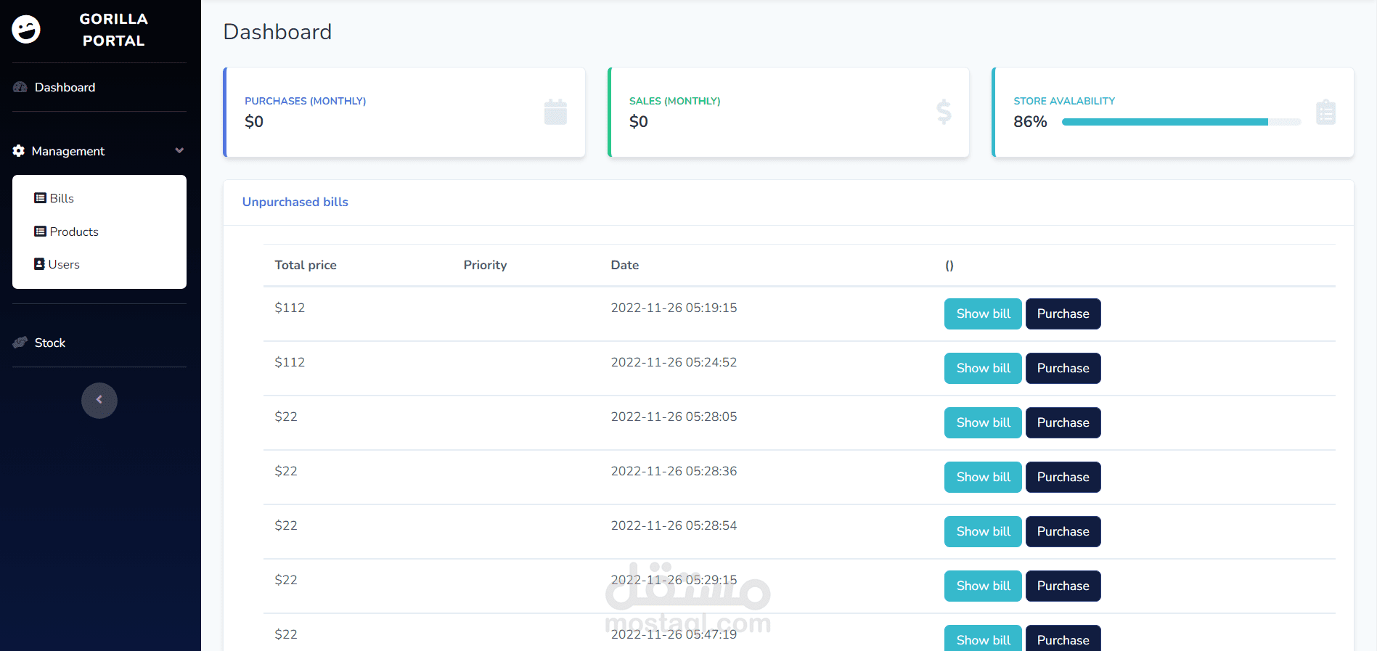The image size is (1377, 651).
Task: Purchase bill dated 2022-11-26 05:24:52
Action: pos(1063,368)
